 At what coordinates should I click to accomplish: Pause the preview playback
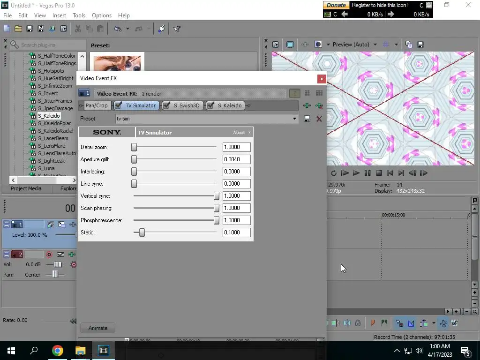point(367,173)
